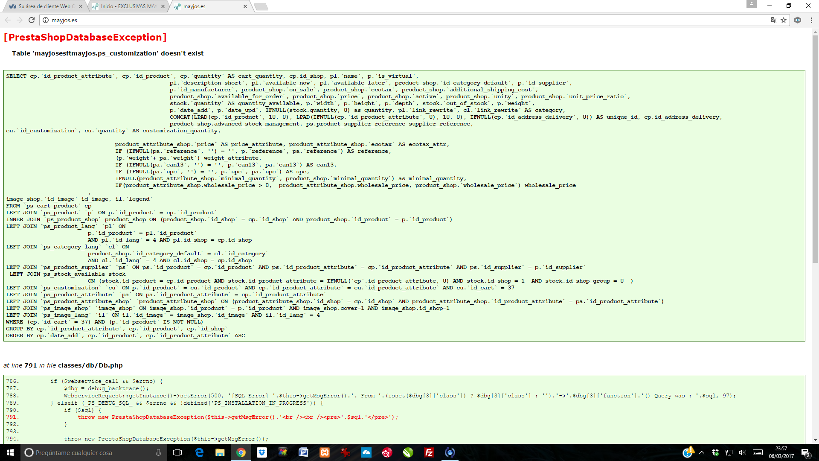Open a new tab button
The image size is (819, 461).
point(261,6)
